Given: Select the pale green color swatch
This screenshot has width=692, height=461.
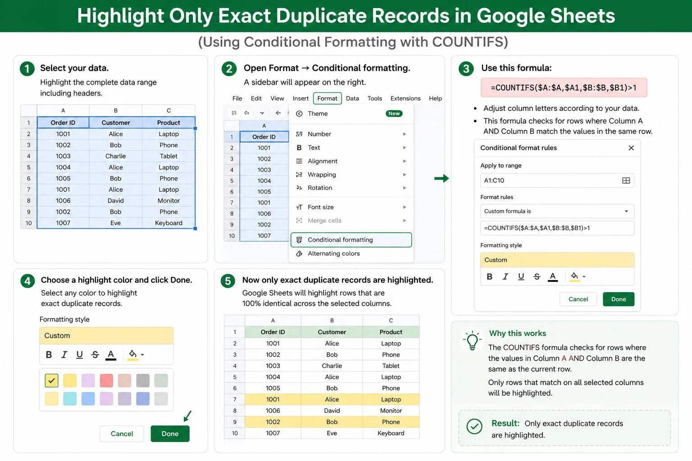Looking at the screenshot, I should pos(161,380).
